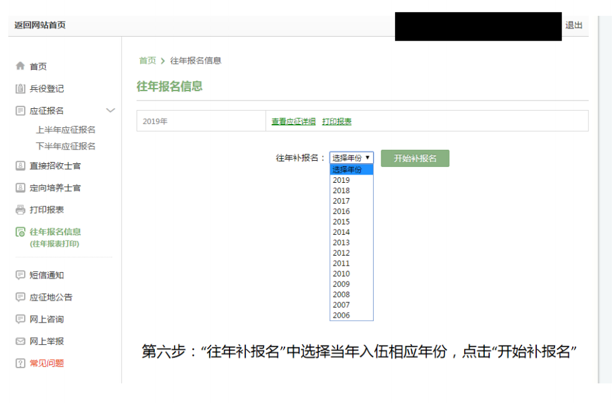Pick 2007 in the year dropdown
Screen dimensions: 612x403
point(352,304)
